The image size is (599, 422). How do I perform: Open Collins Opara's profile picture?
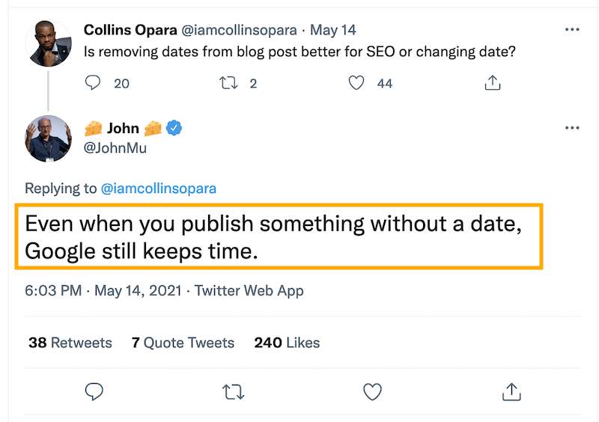point(49,42)
